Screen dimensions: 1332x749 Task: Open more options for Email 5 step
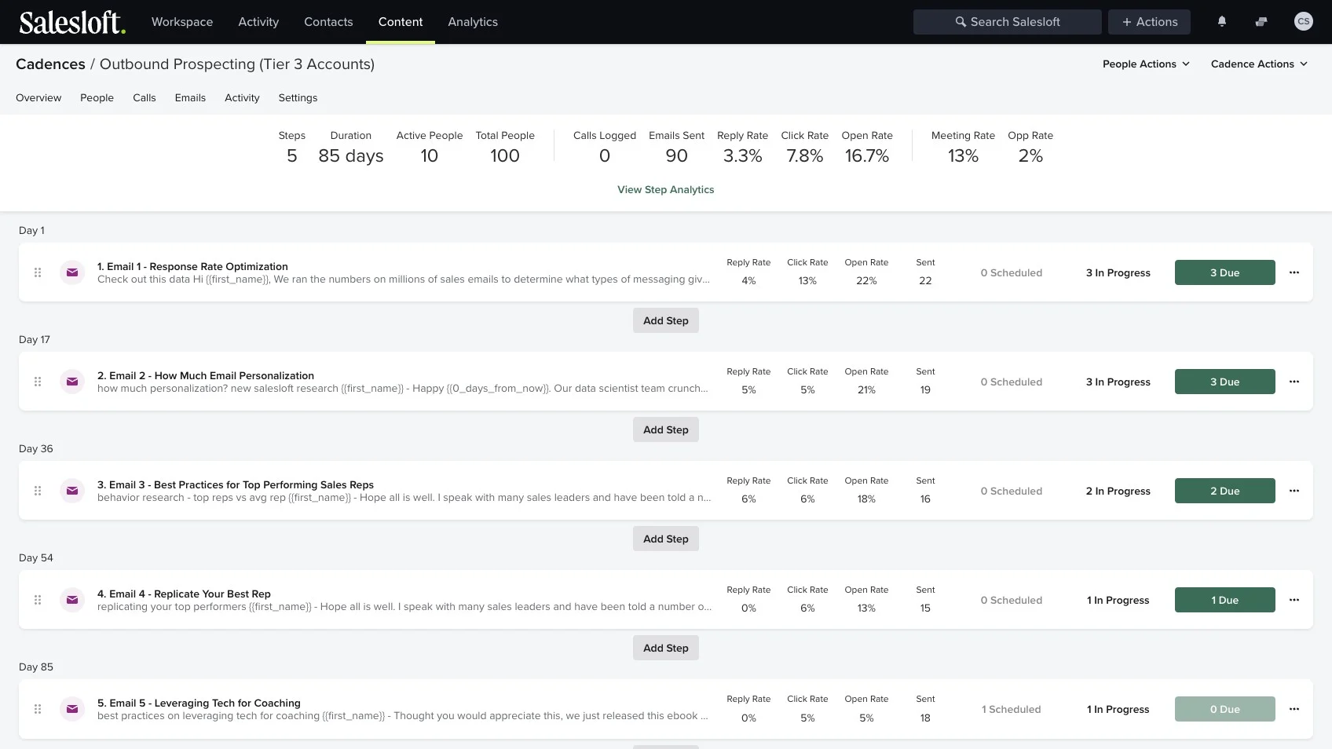(1294, 709)
